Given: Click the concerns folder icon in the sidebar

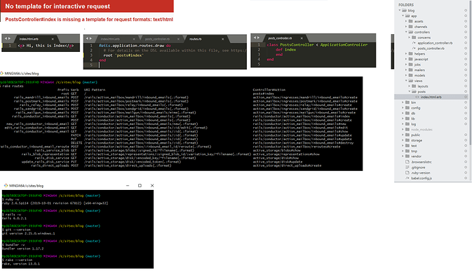Looking at the screenshot, I should 414,38.
